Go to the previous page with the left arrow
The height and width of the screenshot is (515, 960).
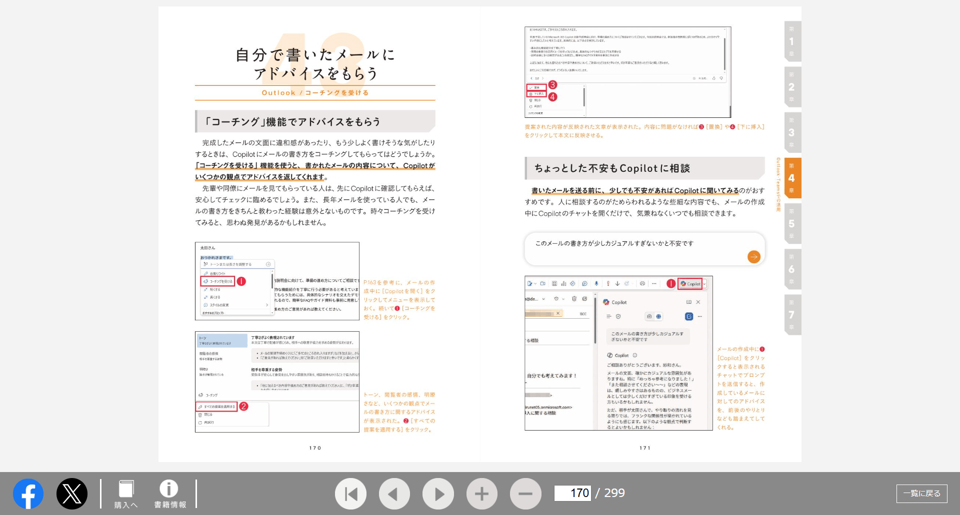(x=394, y=494)
